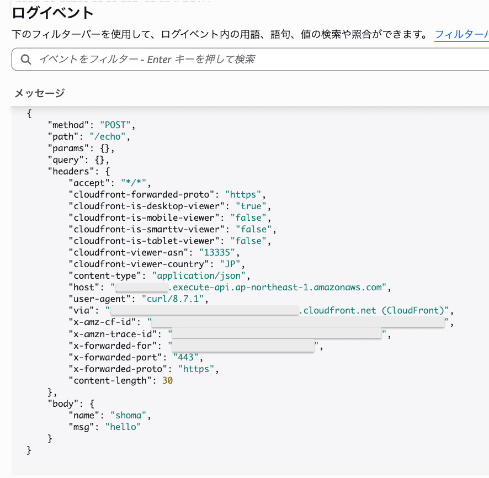Image resolution: width=489 pixels, height=478 pixels.
Task: Click the "query": {} line
Action: point(78,160)
